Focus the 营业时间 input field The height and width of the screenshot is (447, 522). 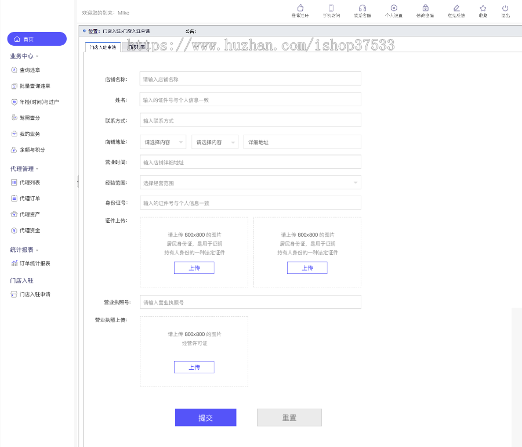pyautogui.click(x=251, y=162)
